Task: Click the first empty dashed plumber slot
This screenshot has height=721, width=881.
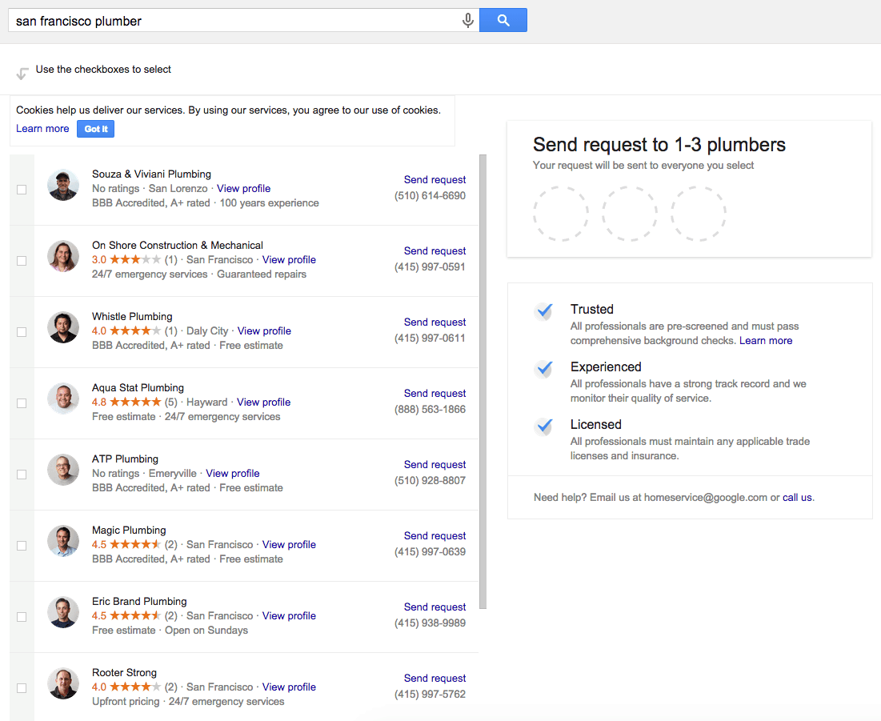Action: pos(561,214)
